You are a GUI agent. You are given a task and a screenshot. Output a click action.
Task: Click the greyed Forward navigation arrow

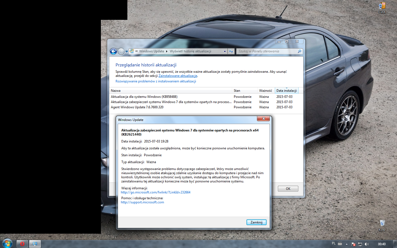(x=121, y=51)
